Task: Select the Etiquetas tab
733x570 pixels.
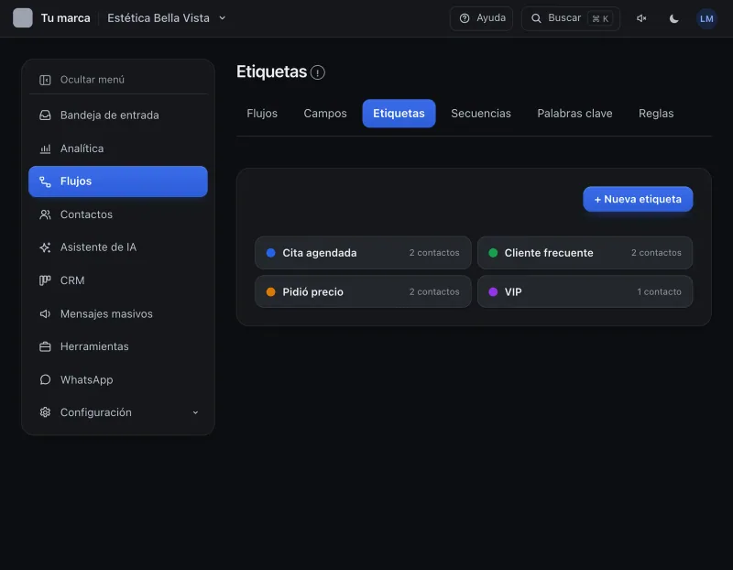Action: 399,114
